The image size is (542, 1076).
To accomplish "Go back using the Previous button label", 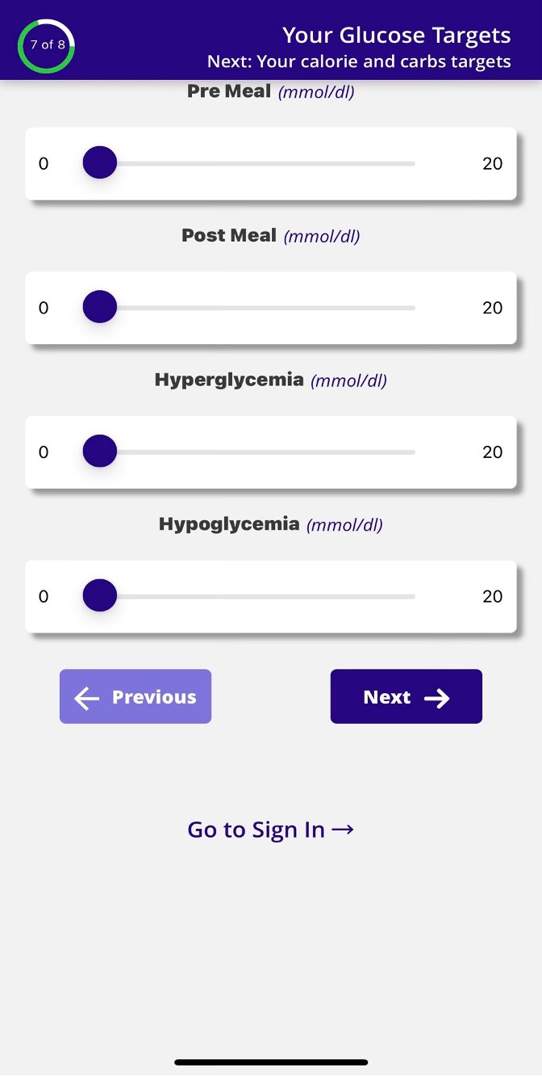I will (x=154, y=697).
